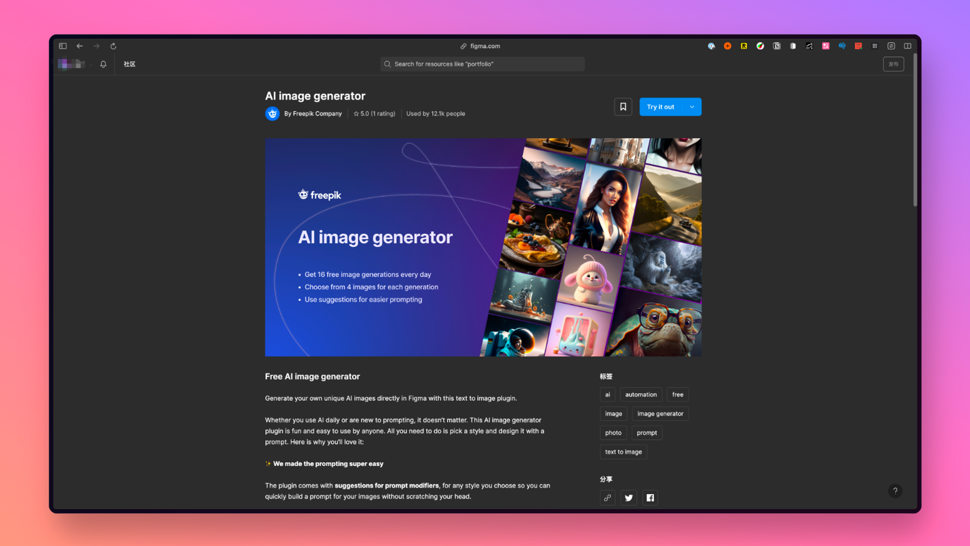Select the free tag

pos(678,395)
